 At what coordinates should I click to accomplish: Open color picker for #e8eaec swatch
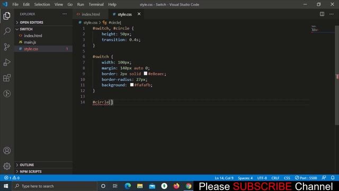tap(146, 74)
